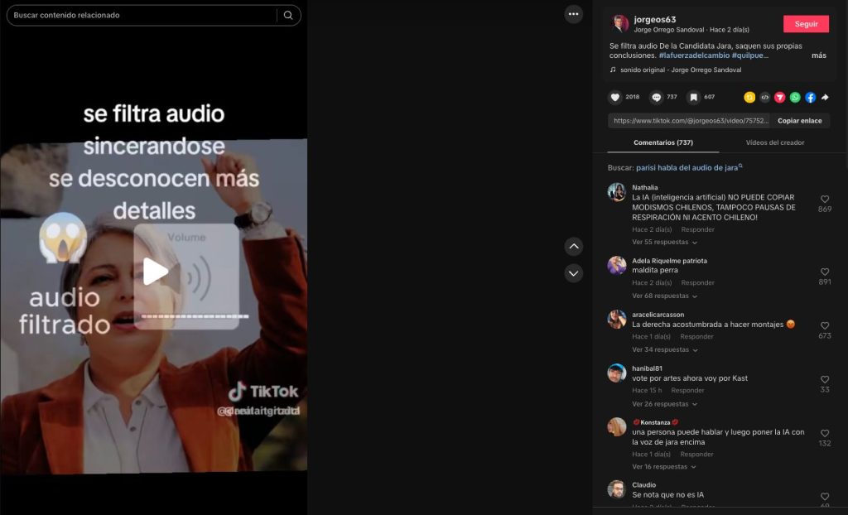Save the video with the bookmark icon
Screen dimensions: 848x515
coord(693,97)
